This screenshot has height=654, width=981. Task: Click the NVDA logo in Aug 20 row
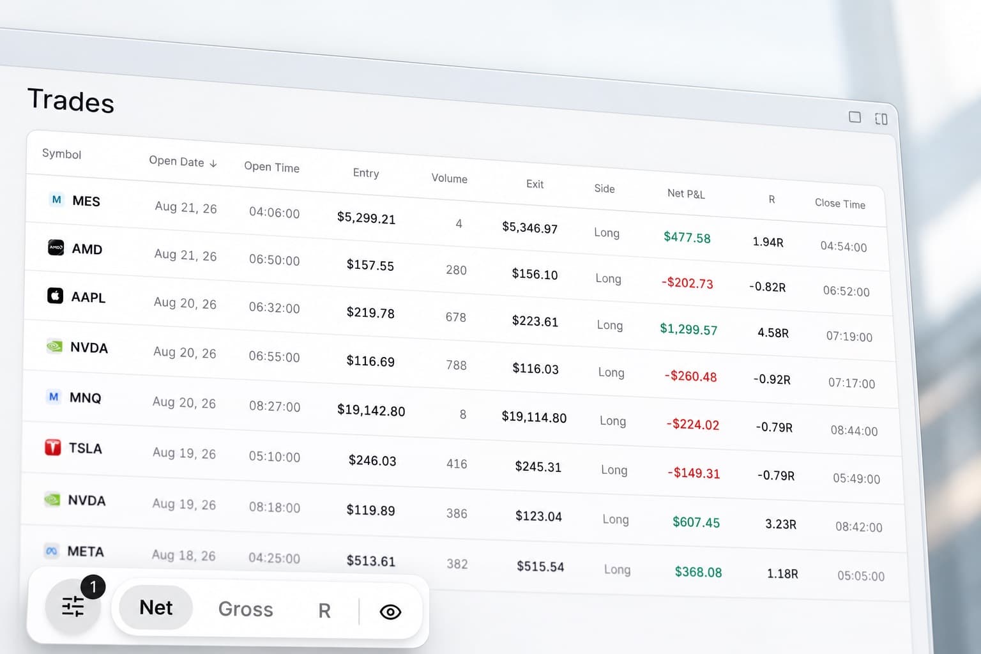(x=54, y=346)
